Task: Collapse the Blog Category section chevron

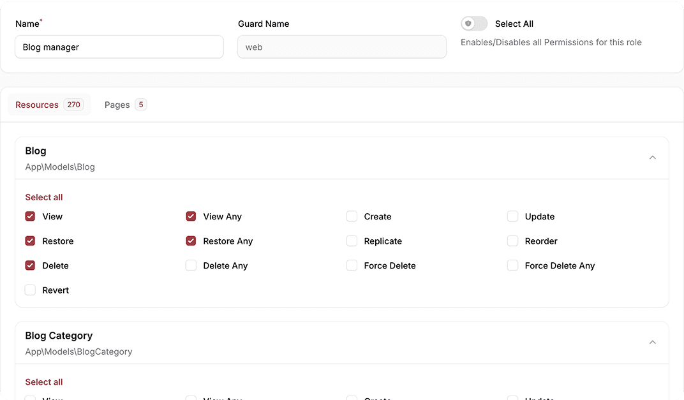Action: click(652, 343)
